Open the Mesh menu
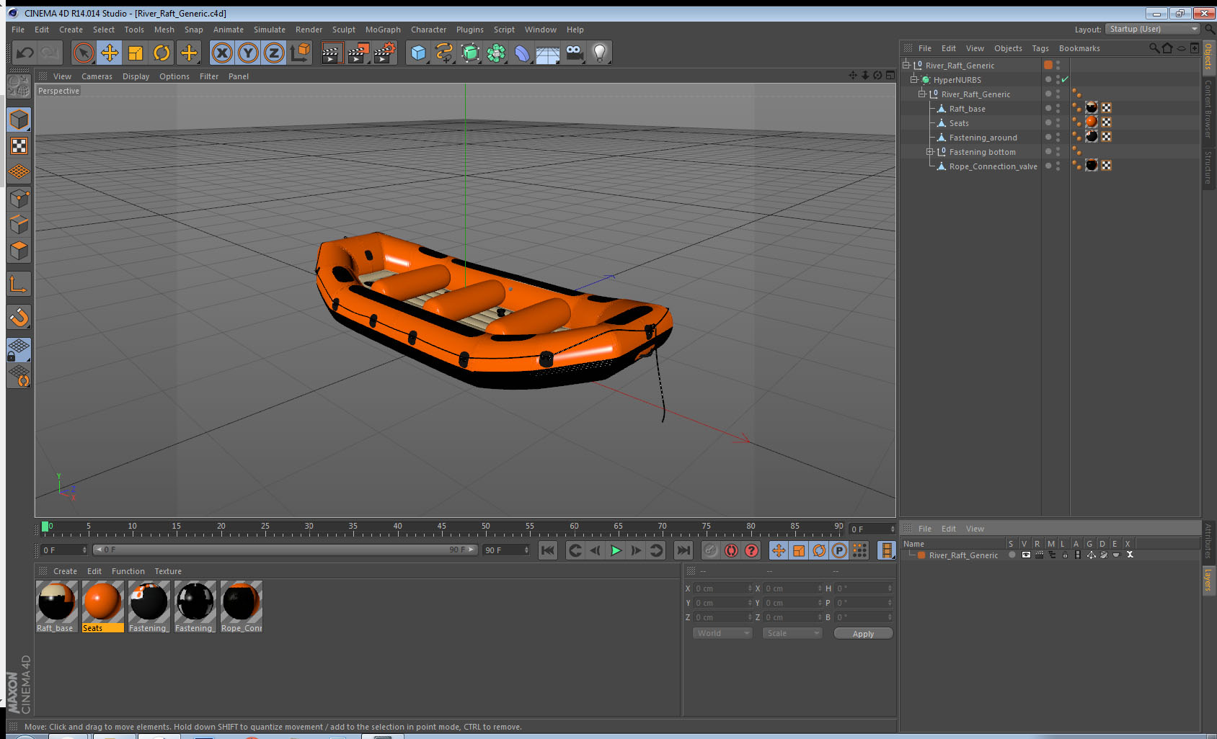This screenshot has width=1217, height=739. click(x=164, y=30)
